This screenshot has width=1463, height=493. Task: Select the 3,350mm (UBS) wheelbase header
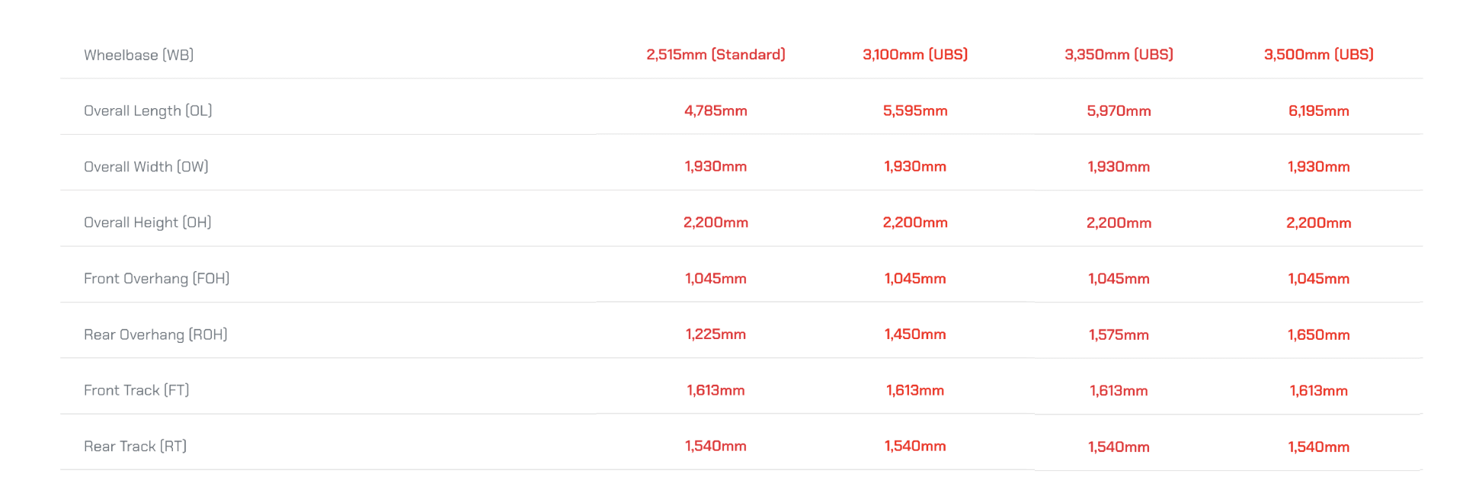tap(1119, 54)
